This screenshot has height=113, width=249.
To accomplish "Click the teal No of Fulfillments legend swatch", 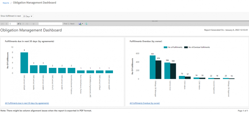I will point(165,47).
